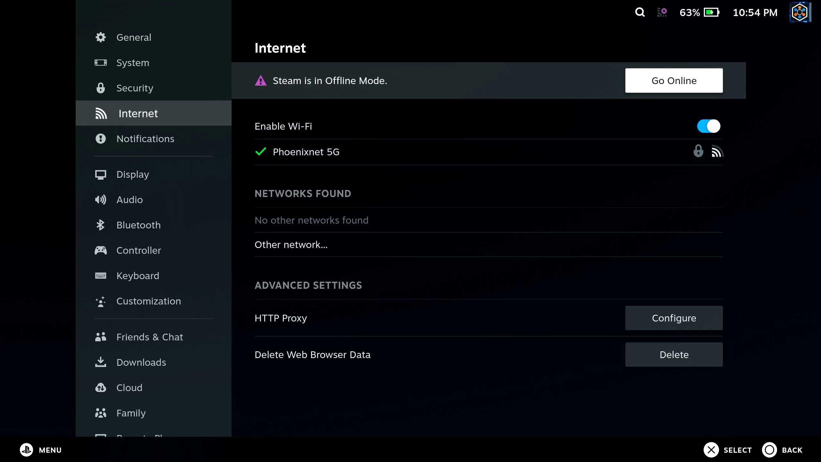This screenshot has width=821, height=462.
Task: Click the Wi-Fi signal strength icon
Action: click(x=717, y=151)
